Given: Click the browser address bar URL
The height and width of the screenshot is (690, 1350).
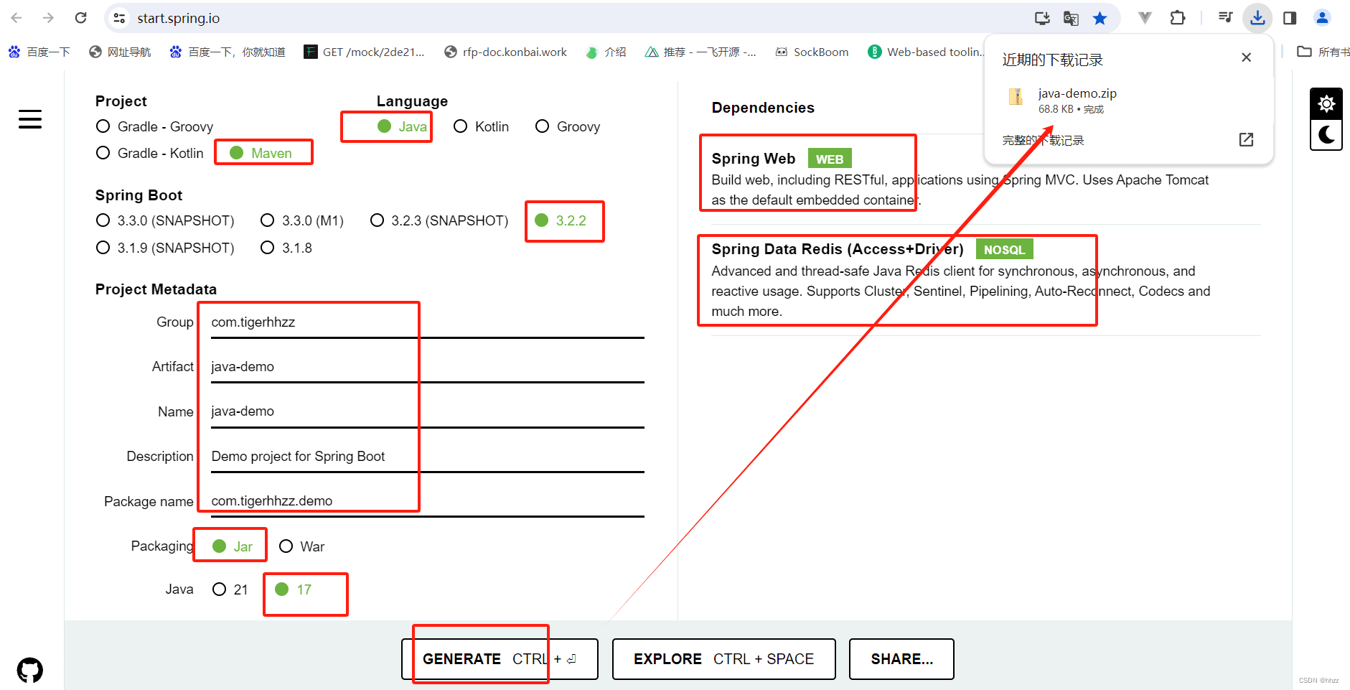Looking at the screenshot, I should coord(179,18).
